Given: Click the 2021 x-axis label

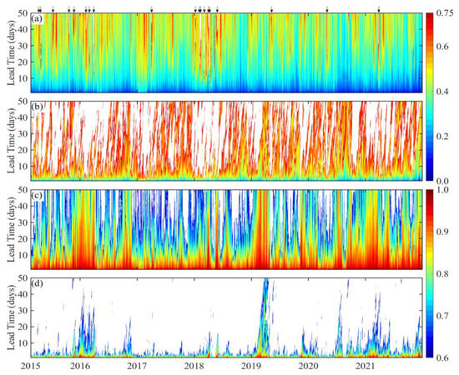Looking at the screenshot, I should [x=366, y=366].
